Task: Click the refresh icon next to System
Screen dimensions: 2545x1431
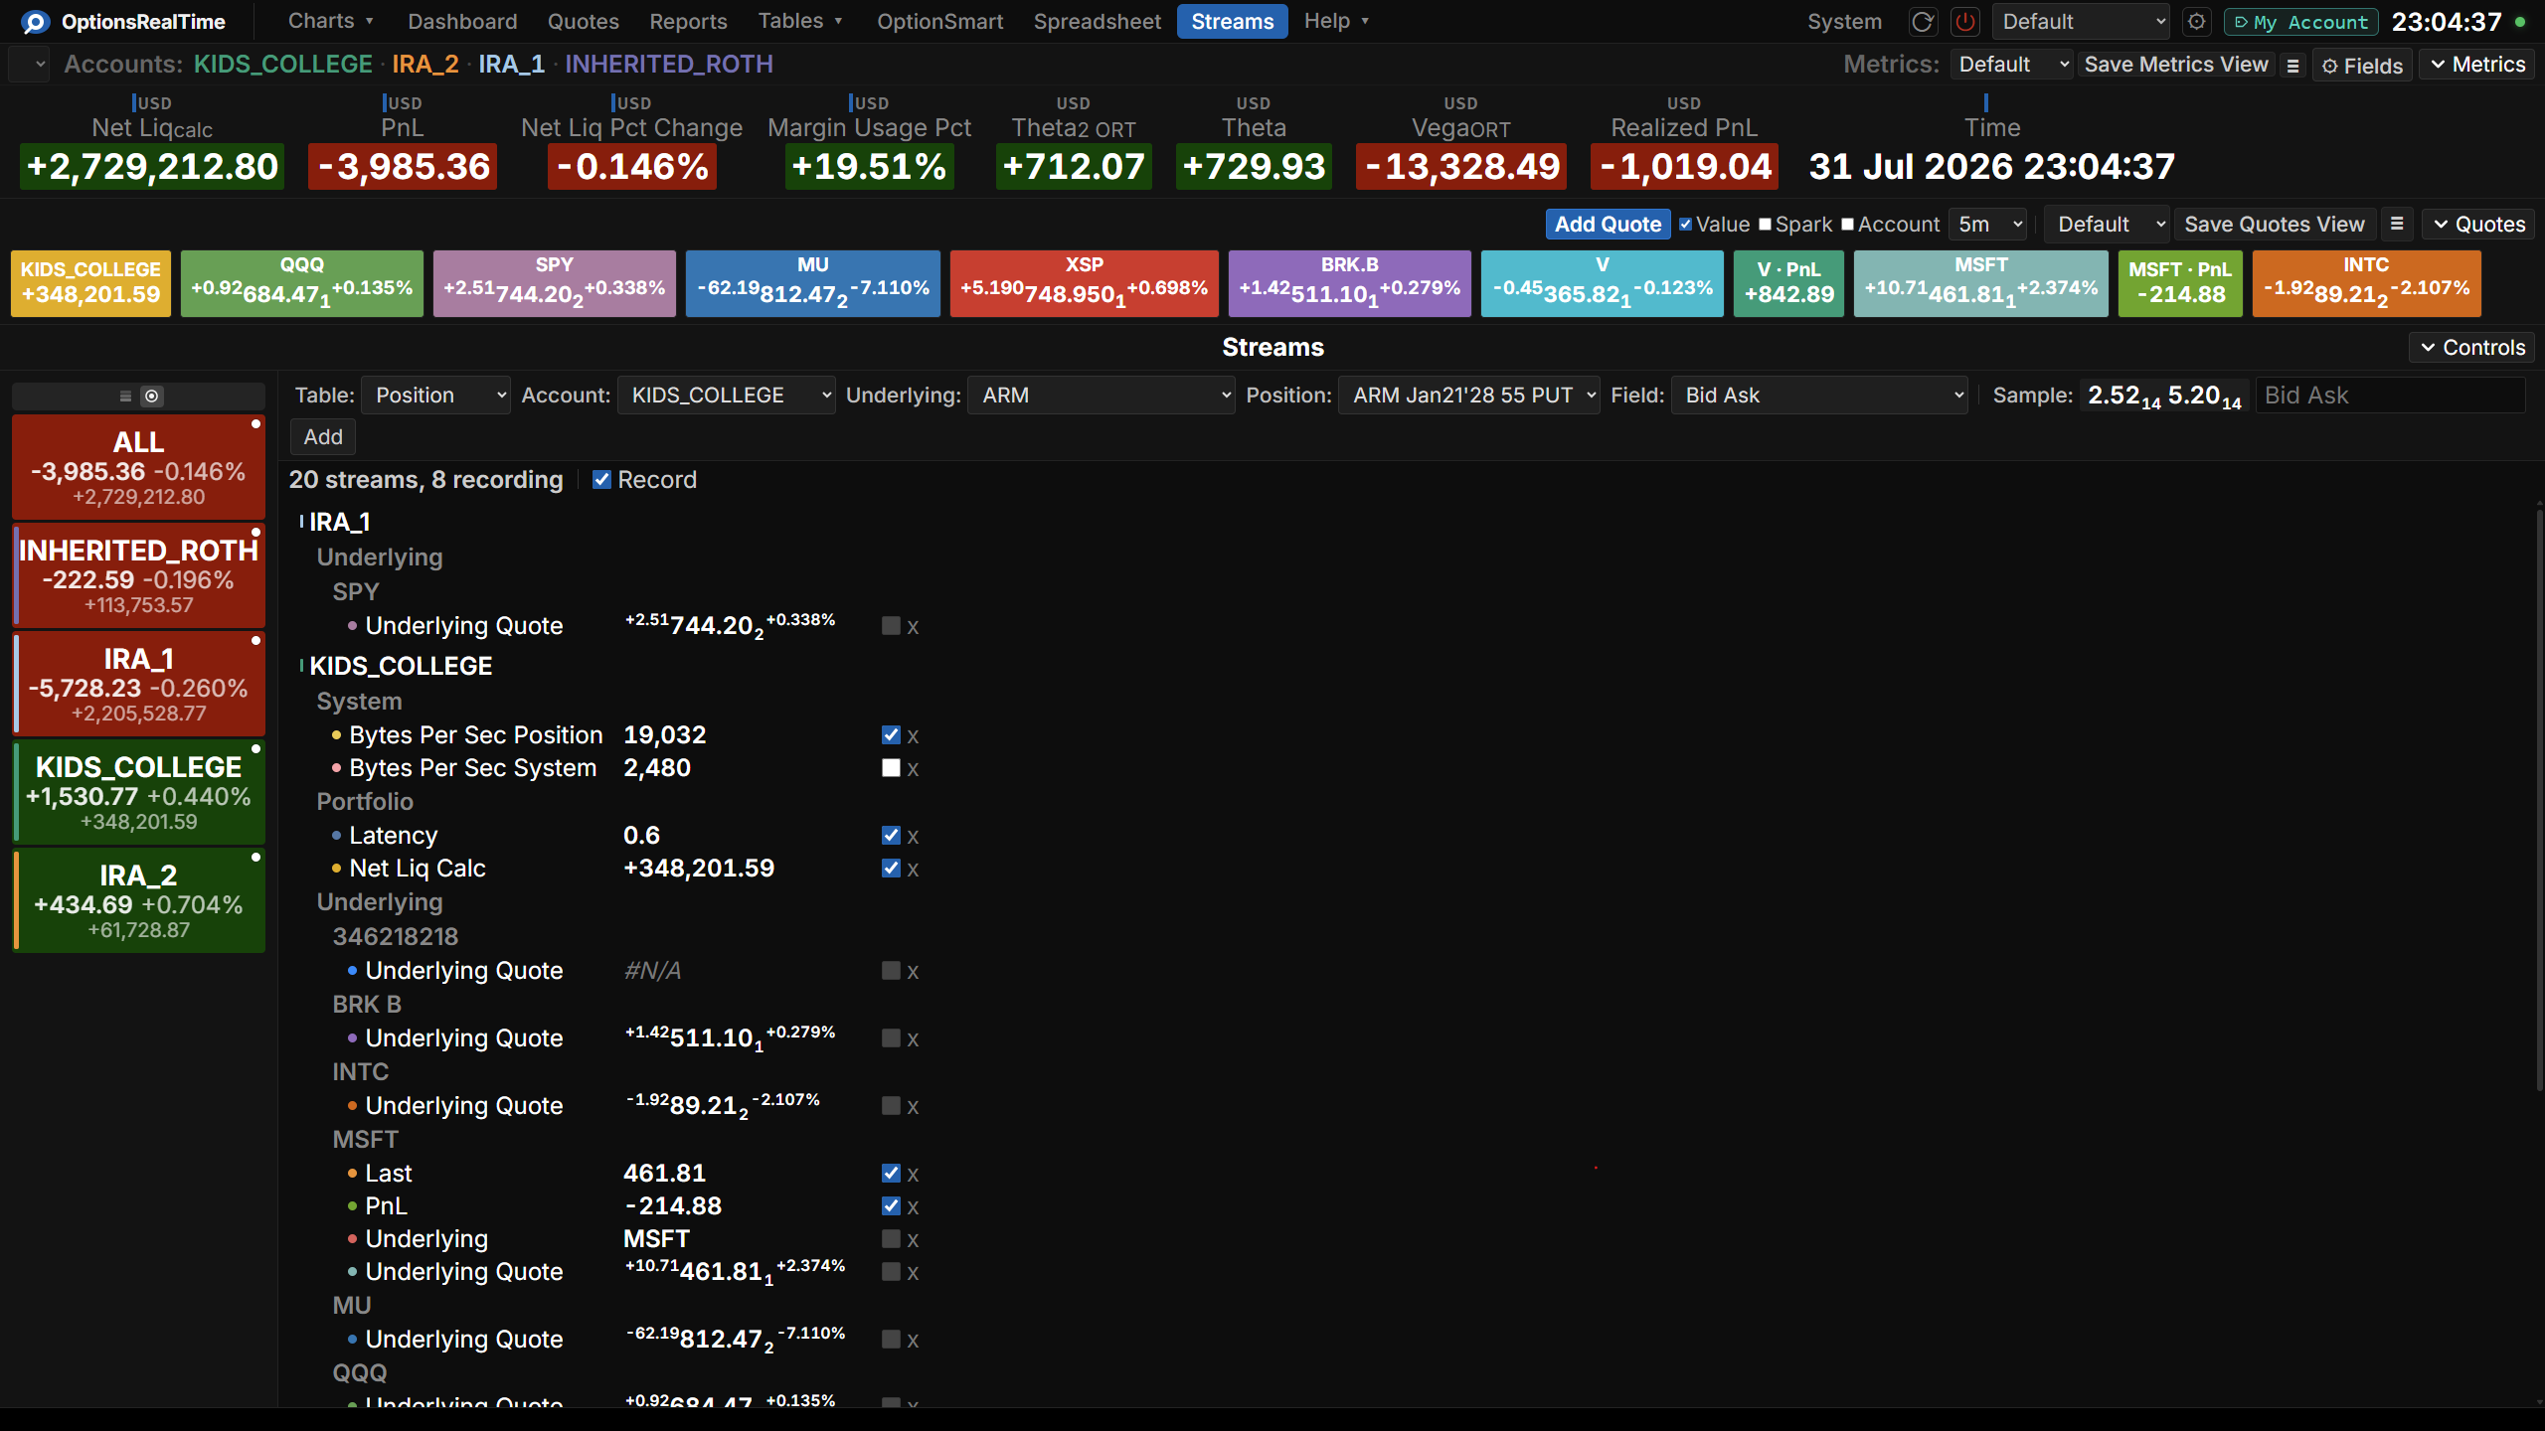Action: [1923, 22]
